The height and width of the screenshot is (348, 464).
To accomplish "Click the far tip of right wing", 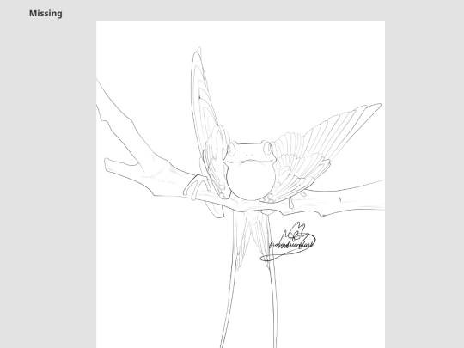I will [376, 106].
